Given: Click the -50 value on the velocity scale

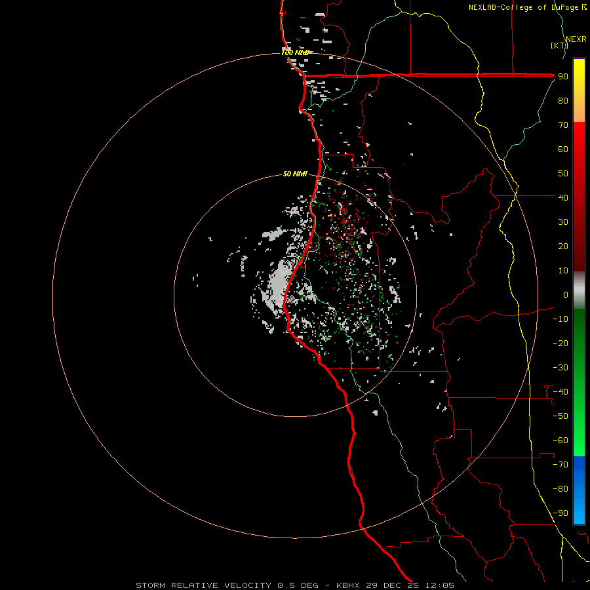Looking at the screenshot, I should point(560,416).
